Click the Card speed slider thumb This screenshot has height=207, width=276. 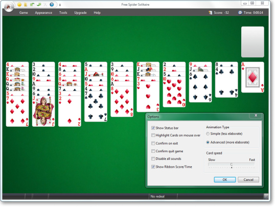pyautogui.click(x=232, y=165)
